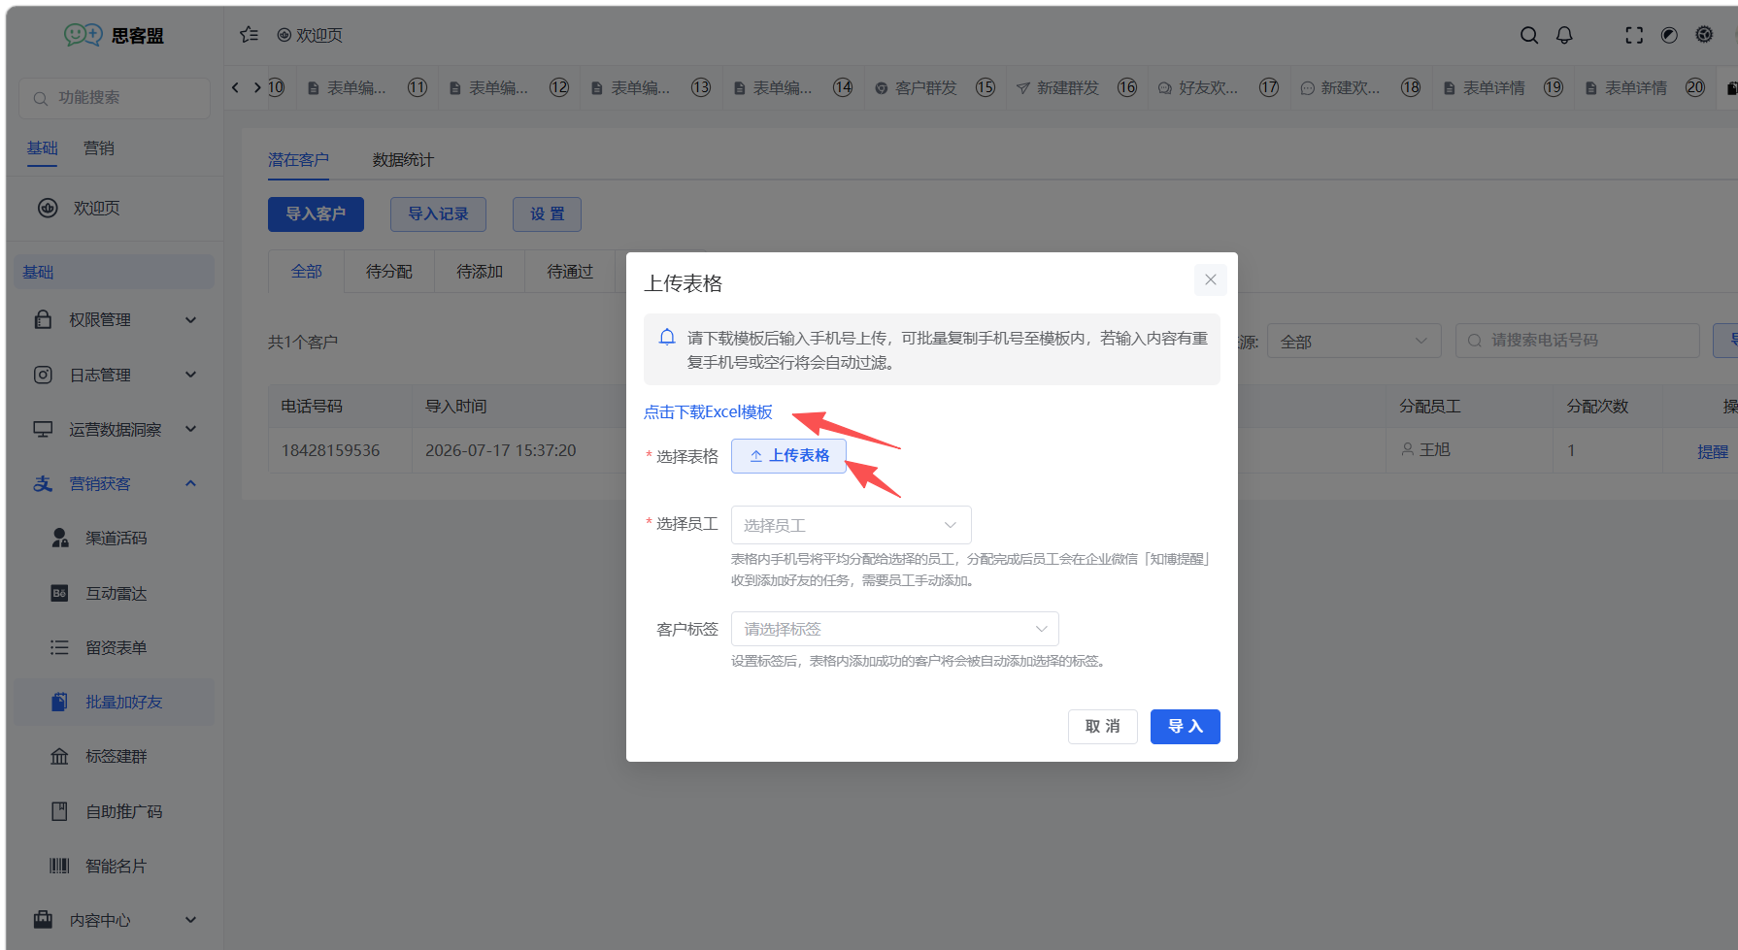Collapse 营销获客 menu chevron
Screen dimensions: 1738x950
tap(191, 483)
